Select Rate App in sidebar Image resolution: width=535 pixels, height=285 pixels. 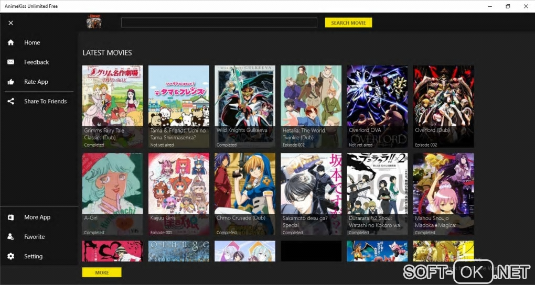click(36, 82)
